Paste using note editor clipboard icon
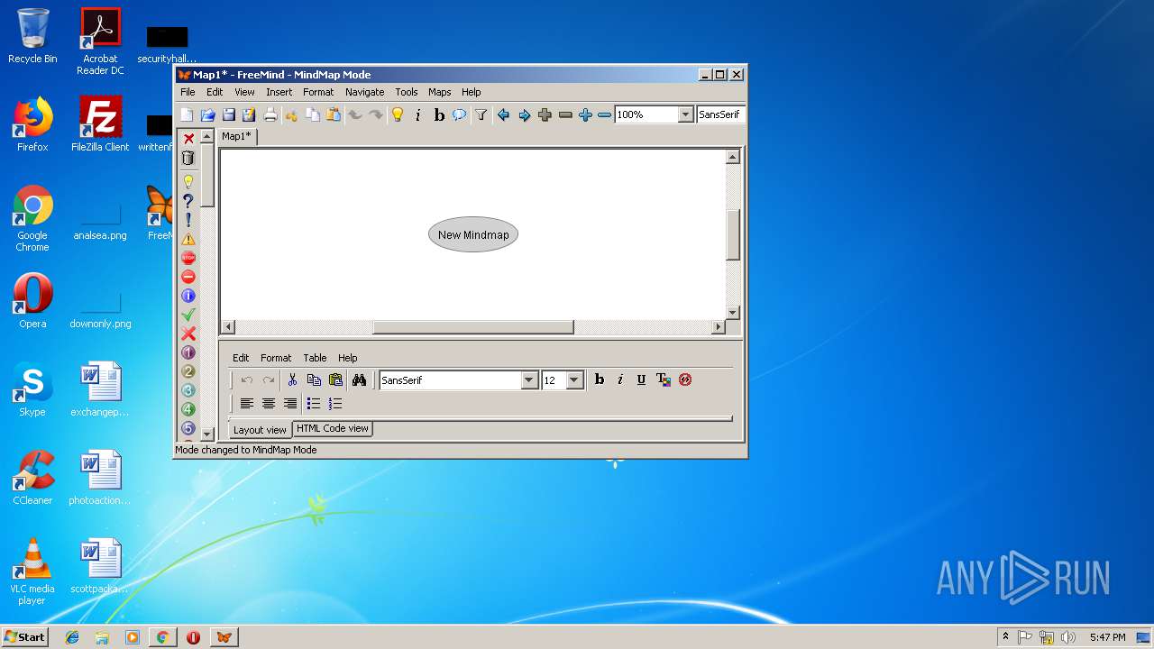Screen dimensions: 1154x649 click(335, 379)
